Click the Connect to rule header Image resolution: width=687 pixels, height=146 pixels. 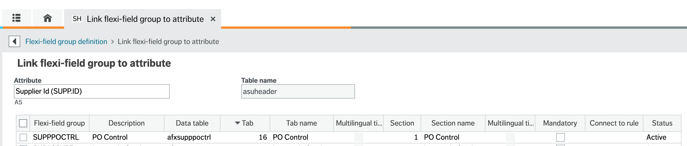614,123
